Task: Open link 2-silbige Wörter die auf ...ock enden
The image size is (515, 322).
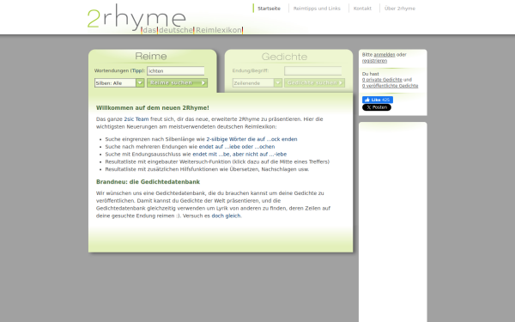Action: coord(251,139)
